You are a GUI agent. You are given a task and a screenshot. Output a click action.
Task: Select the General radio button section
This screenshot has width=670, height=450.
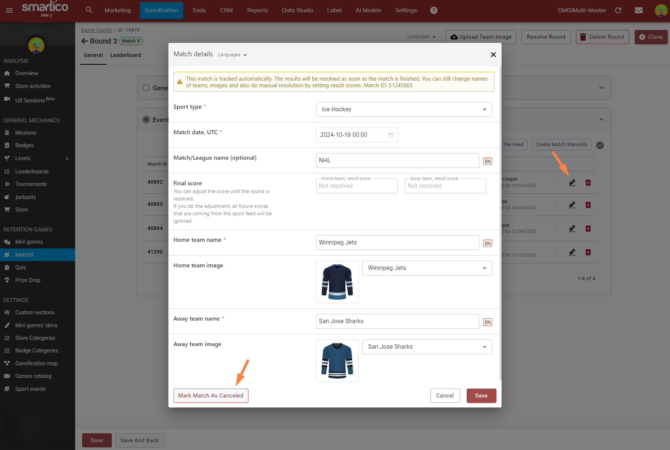(146, 88)
